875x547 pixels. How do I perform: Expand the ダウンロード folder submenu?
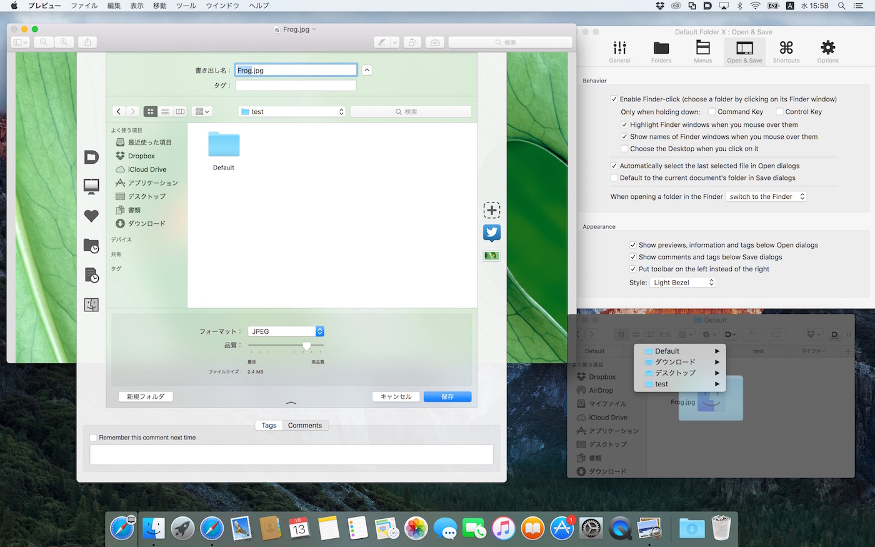coord(680,362)
